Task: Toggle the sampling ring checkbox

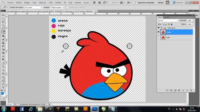Action: pos(68,7)
